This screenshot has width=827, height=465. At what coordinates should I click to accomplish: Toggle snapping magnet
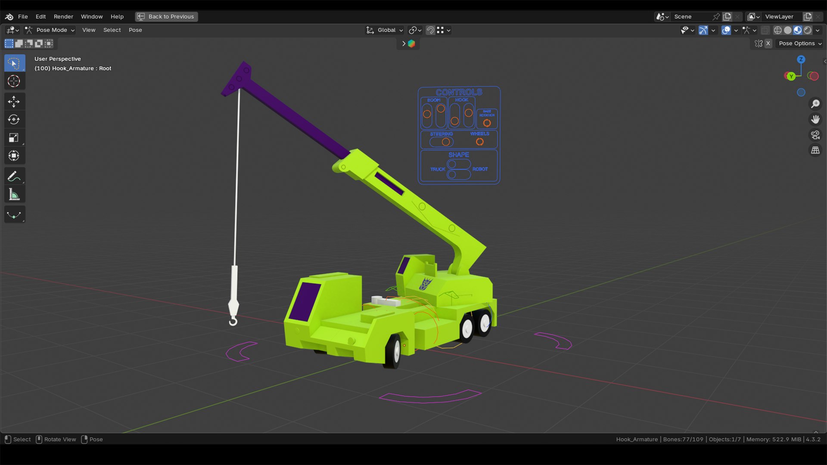430,30
